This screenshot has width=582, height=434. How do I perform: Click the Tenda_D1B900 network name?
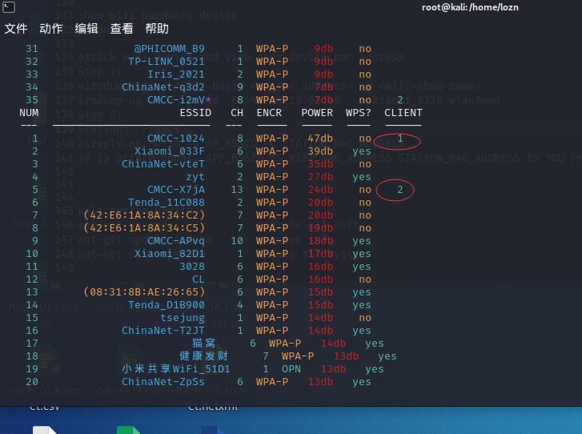point(167,305)
